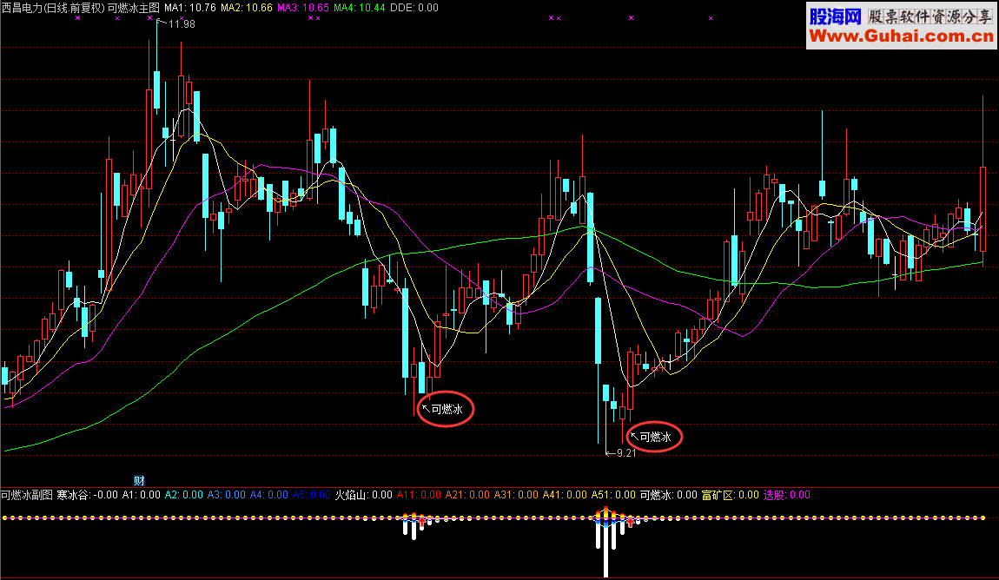Click the MA3: 10.65 readout

[302, 8]
